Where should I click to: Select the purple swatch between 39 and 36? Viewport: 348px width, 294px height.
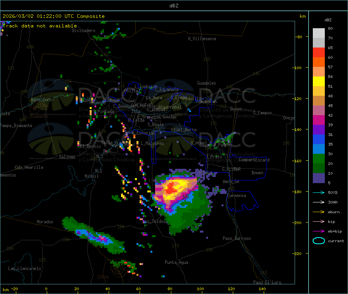[x=319, y=130]
